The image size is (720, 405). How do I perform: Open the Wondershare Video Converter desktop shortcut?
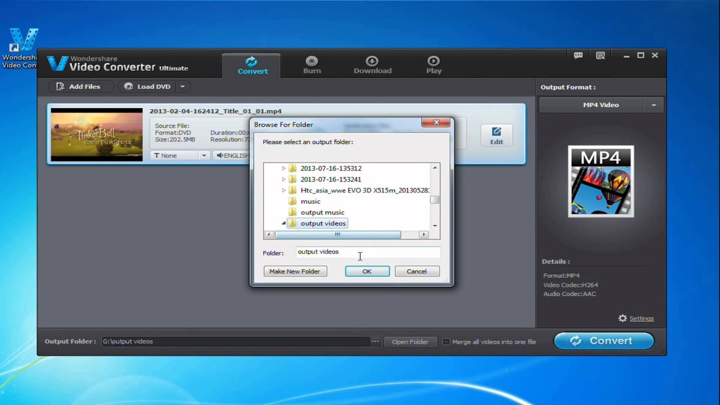[x=20, y=48]
